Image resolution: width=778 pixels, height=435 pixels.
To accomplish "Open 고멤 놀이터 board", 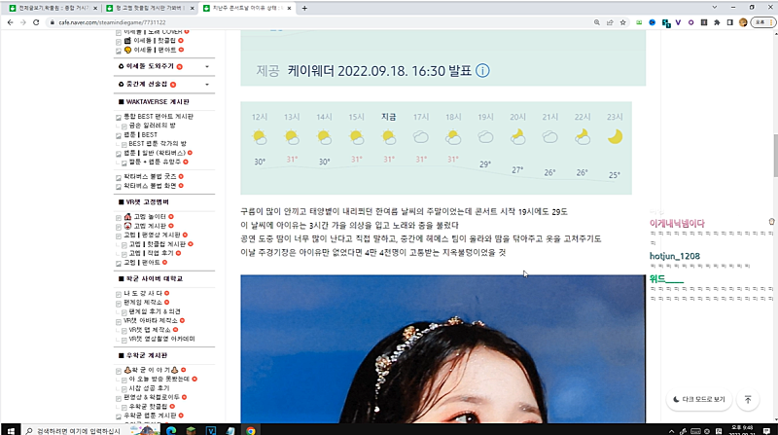I will tap(150, 216).
